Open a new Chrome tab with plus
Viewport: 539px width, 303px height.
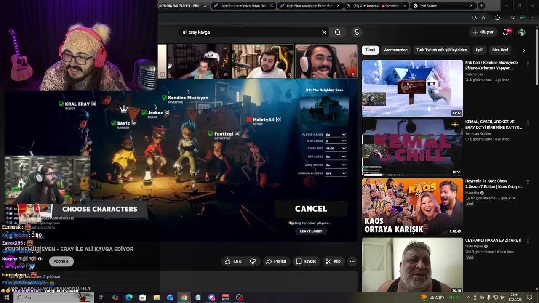pos(481,5)
